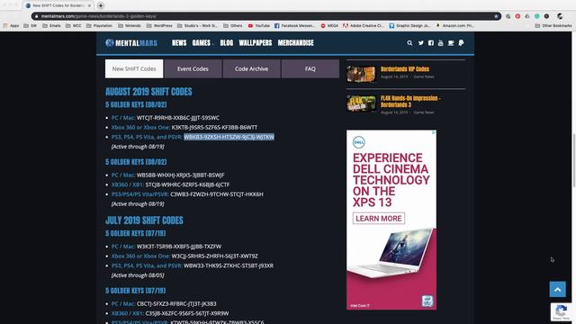
Task: Open the browser profile avatar
Action: (x=560, y=16)
